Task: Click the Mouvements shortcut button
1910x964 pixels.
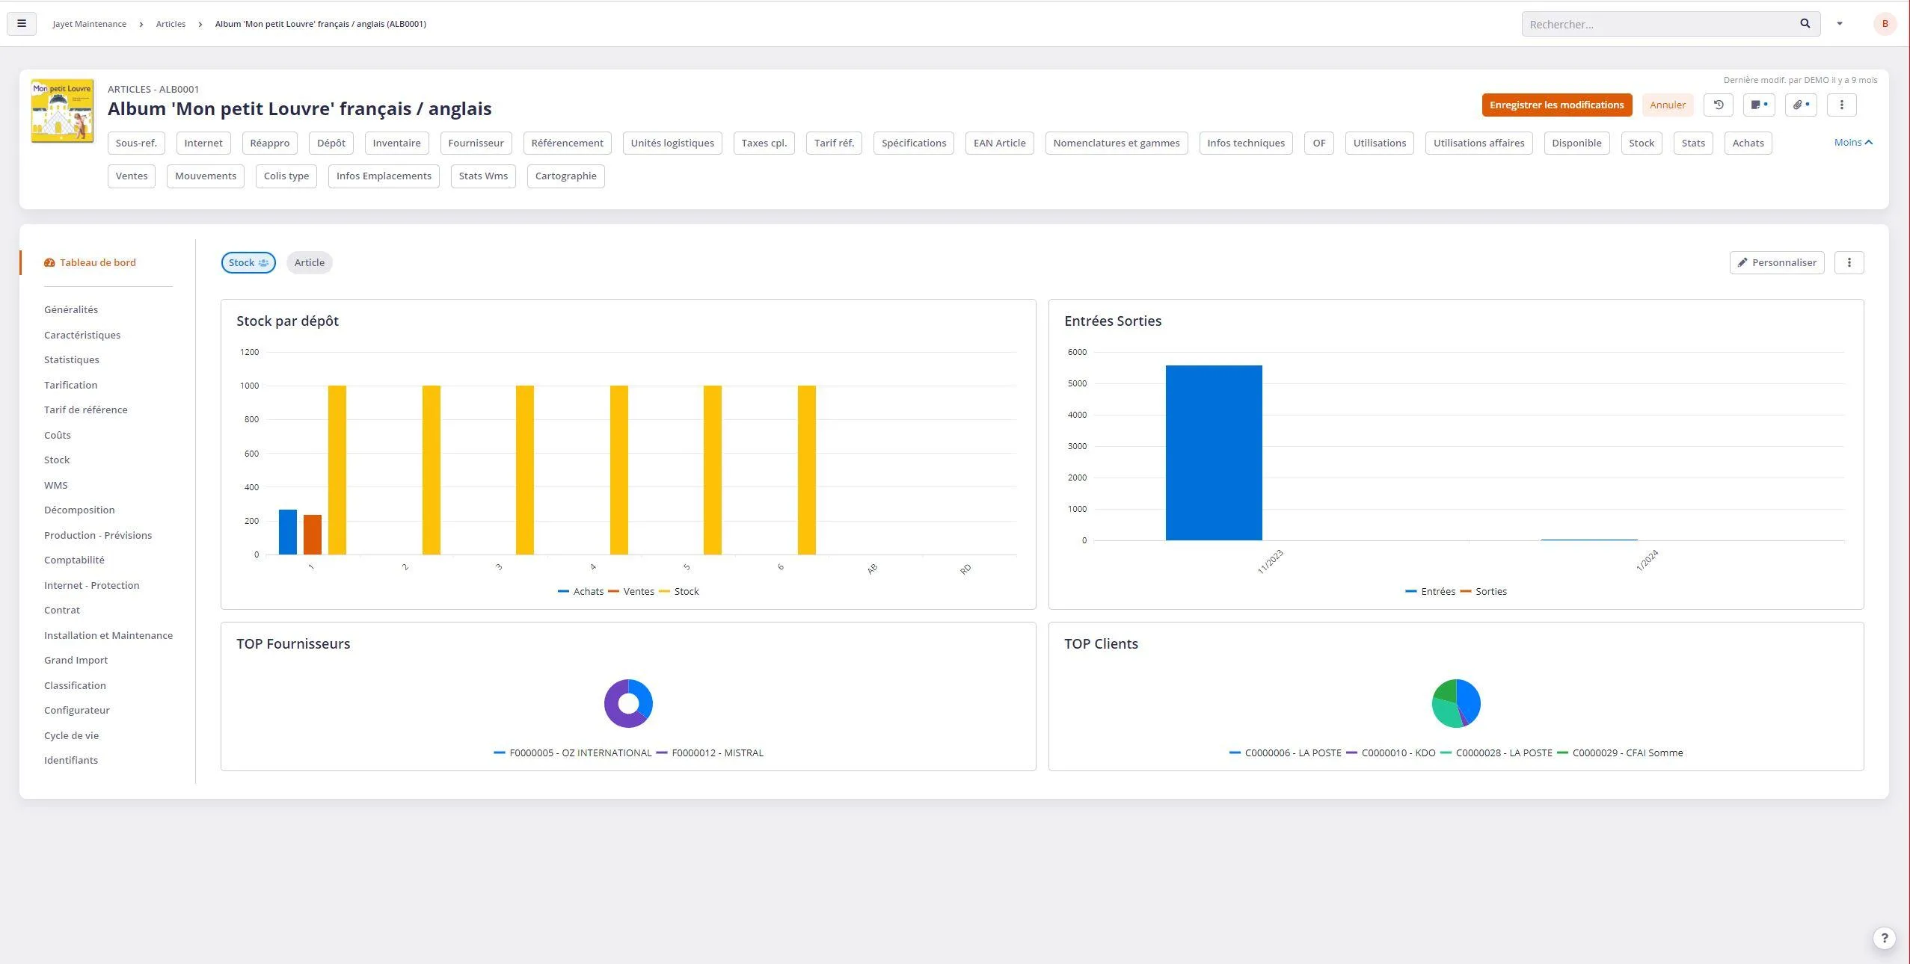Action: [206, 176]
